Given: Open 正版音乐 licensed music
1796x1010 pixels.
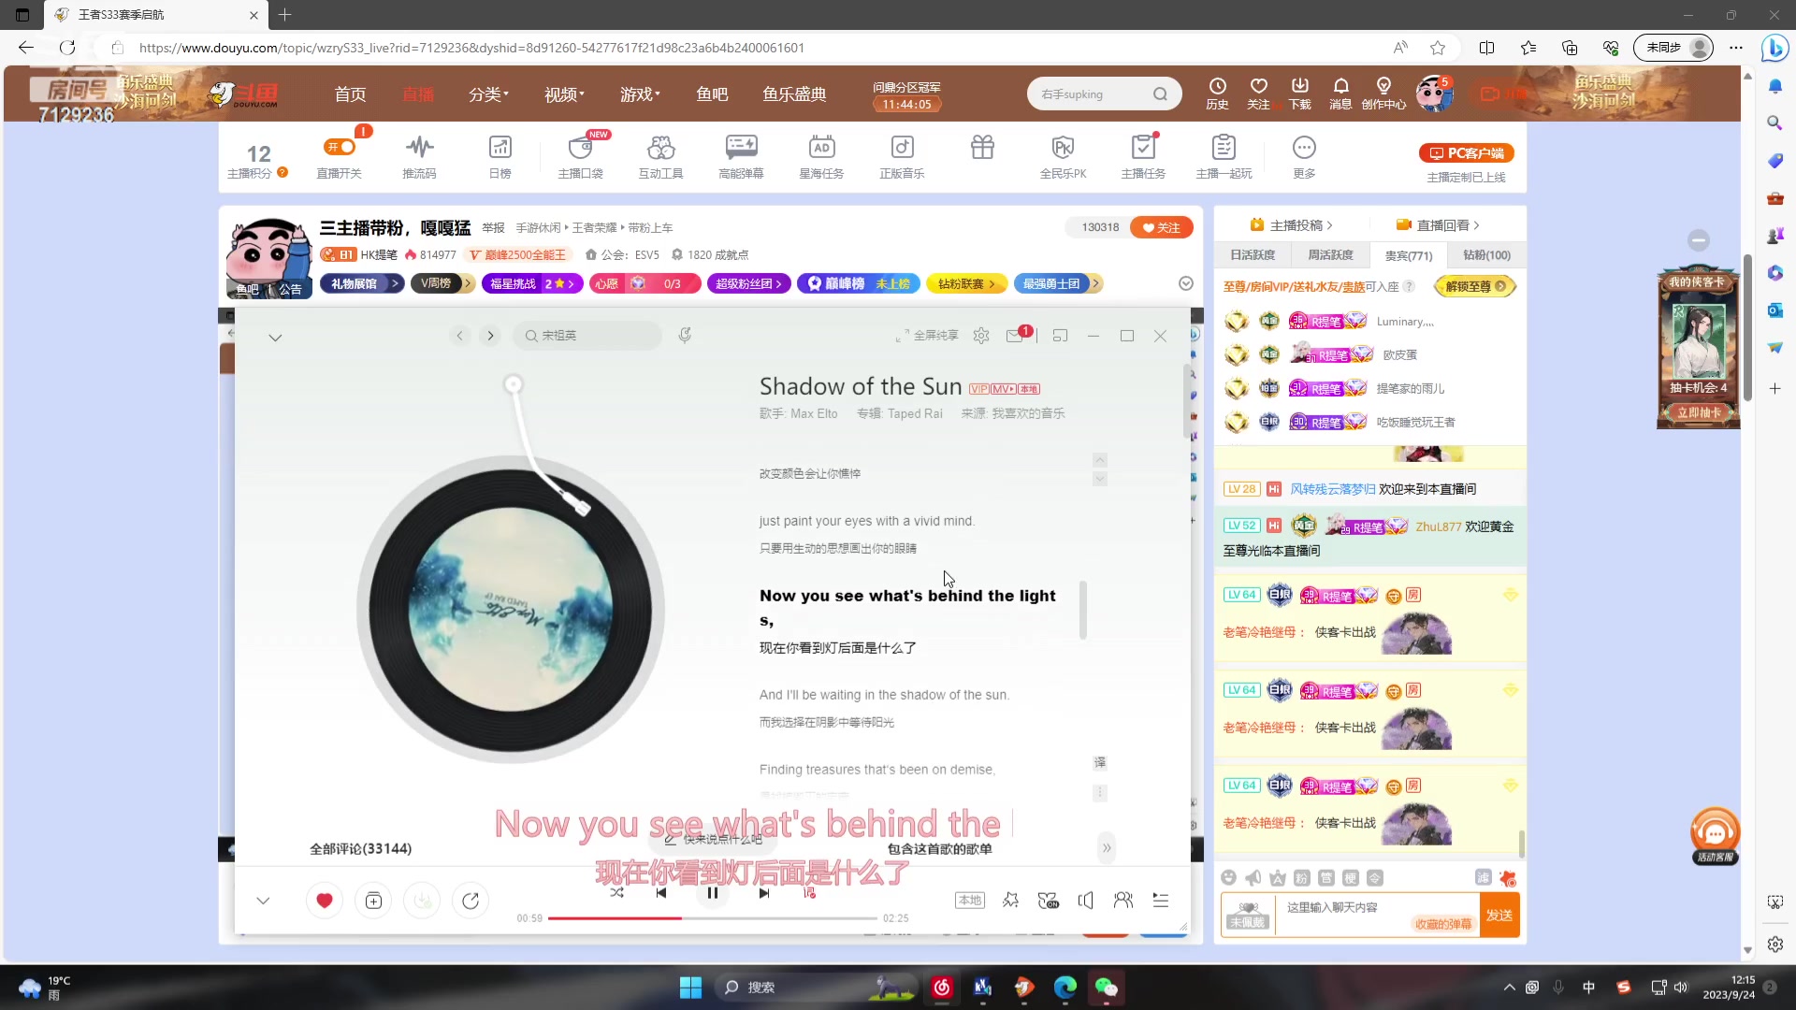Looking at the screenshot, I should (x=902, y=156).
